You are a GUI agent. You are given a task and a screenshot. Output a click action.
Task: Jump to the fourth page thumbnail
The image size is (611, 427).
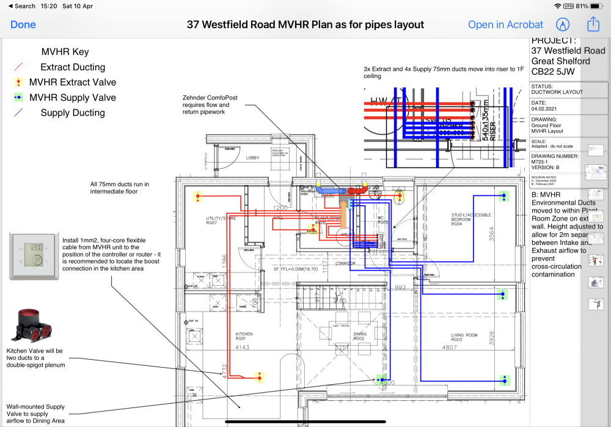pyautogui.click(x=595, y=216)
